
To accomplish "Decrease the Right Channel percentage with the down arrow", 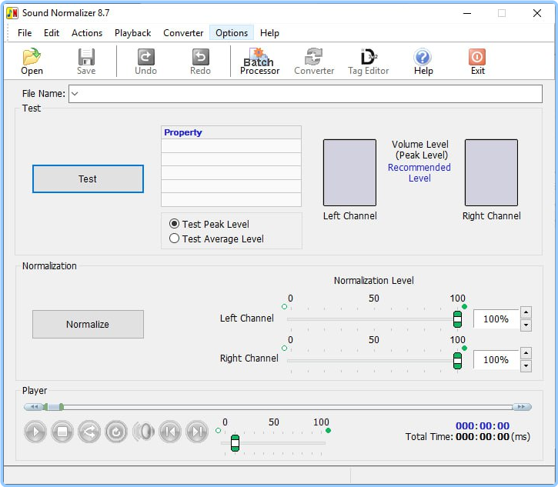I will pos(526,366).
